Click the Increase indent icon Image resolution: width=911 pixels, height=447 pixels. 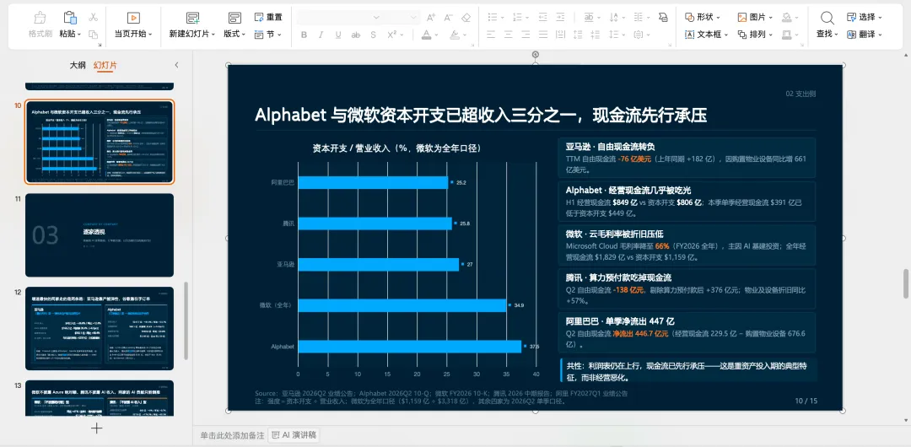(x=560, y=18)
